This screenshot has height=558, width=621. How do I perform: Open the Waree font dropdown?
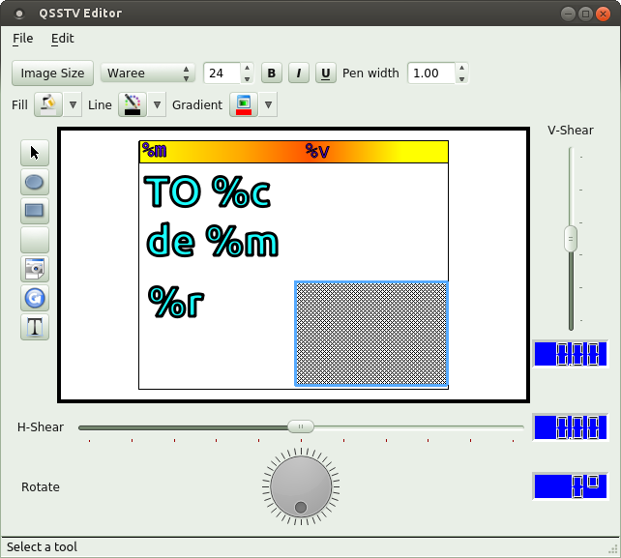click(148, 73)
